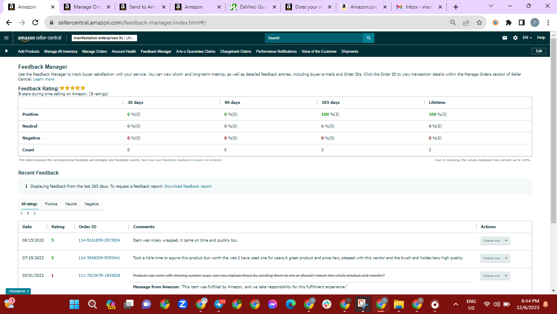Open Chrome side panel icon
Screen dimensions: 557x314
pos(522,23)
